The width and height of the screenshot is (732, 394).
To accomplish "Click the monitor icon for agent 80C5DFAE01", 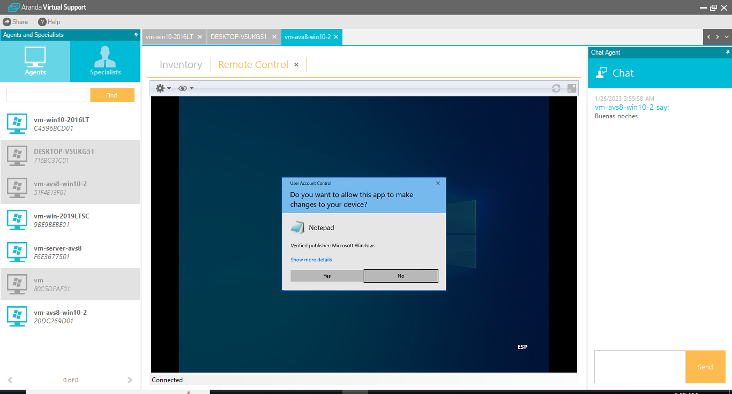I will pos(17,284).
